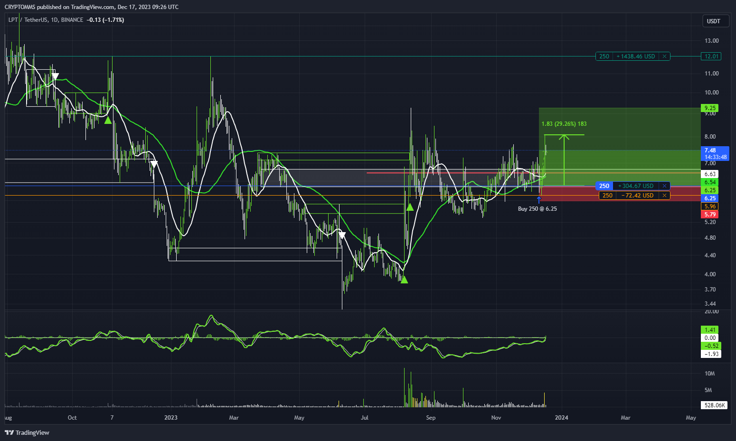Click the 10M tick on the volume axis

coord(710,374)
